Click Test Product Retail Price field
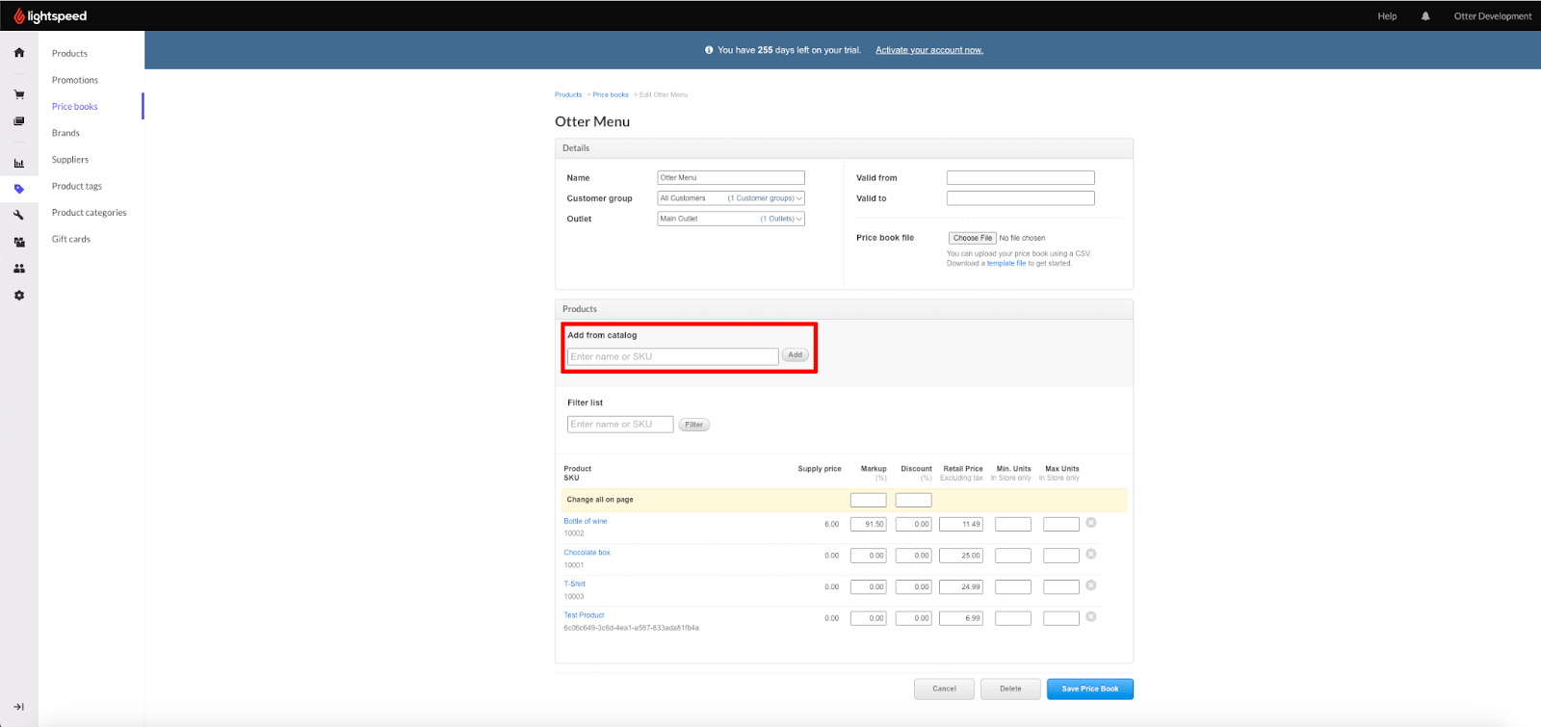This screenshot has height=727, width=1541. [961, 618]
